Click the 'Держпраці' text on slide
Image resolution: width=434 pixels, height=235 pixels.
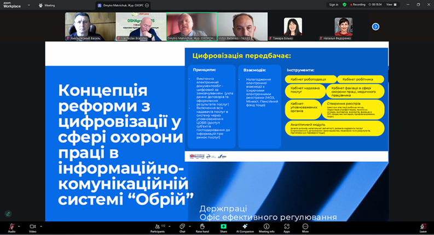223,208
